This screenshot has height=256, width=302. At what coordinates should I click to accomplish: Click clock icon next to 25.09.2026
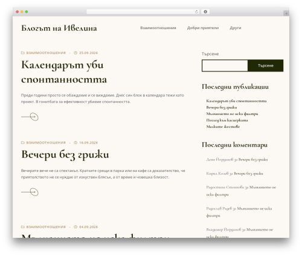[x=75, y=53]
